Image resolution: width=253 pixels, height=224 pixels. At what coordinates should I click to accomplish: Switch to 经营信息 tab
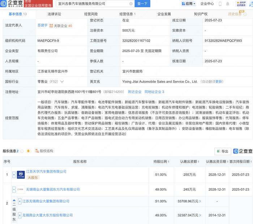click(x=128, y=14)
